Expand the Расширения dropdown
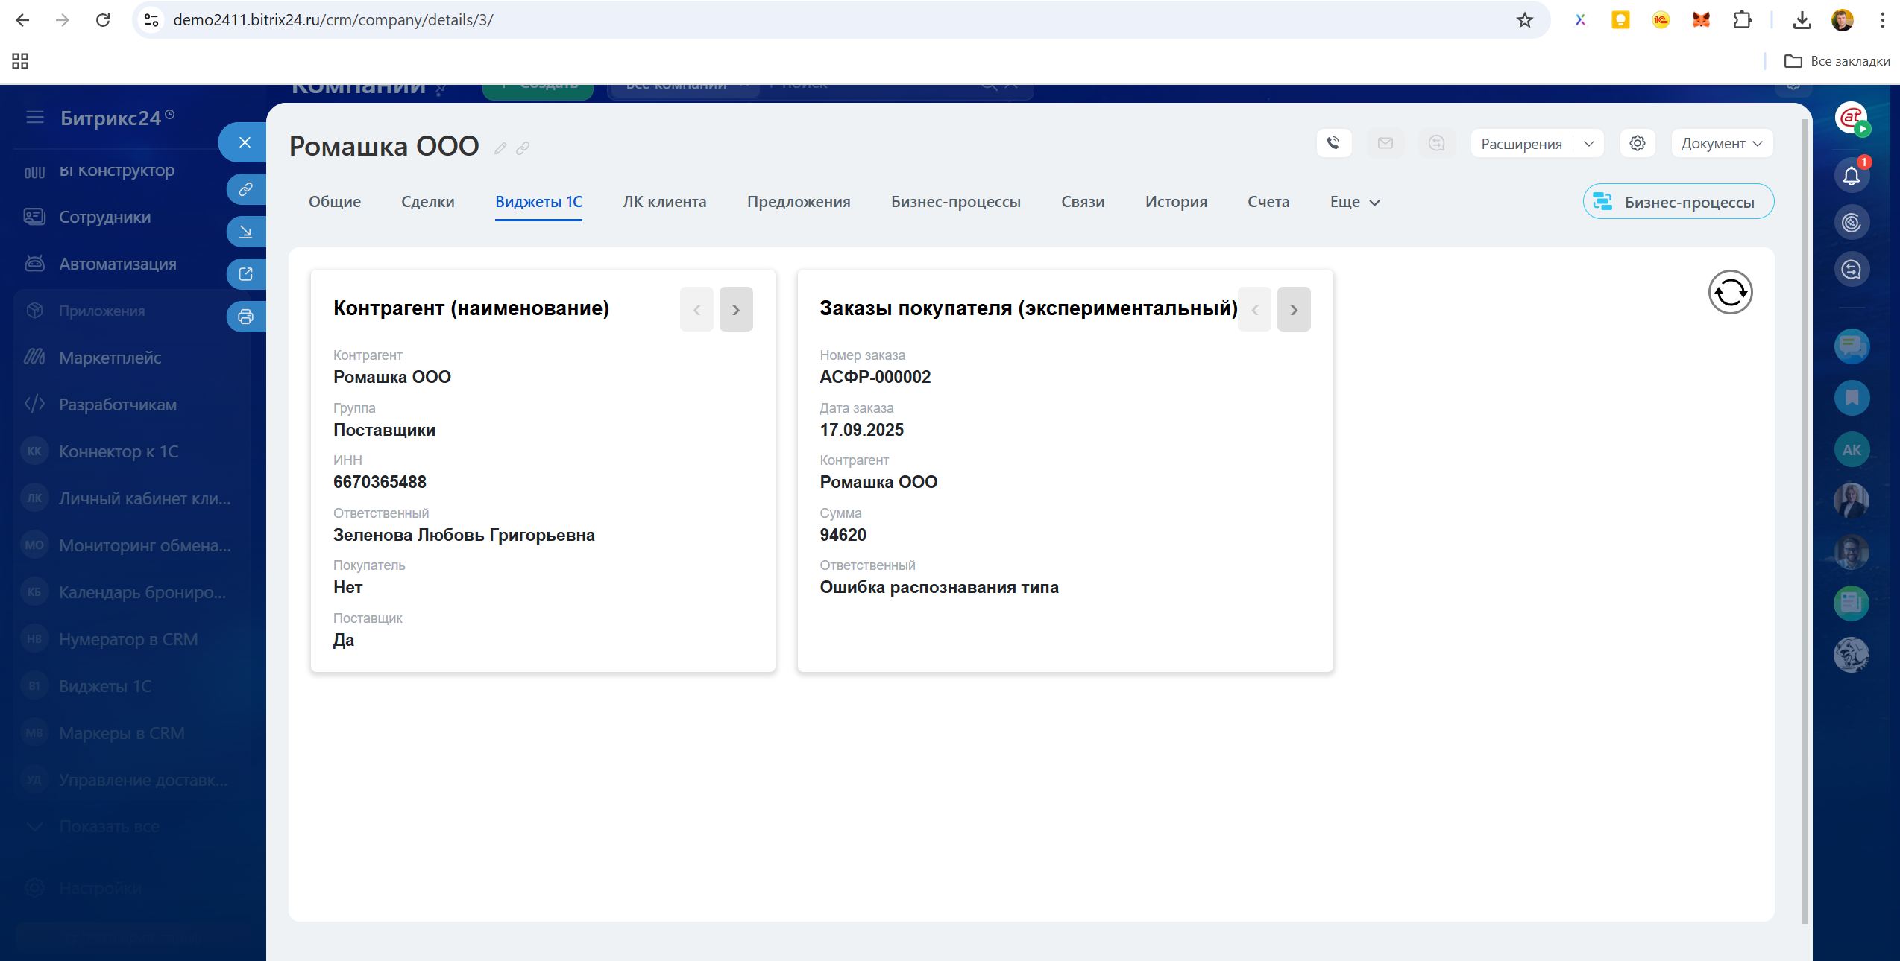This screenshot has width=1900, height=961. tap(1588, 143)
